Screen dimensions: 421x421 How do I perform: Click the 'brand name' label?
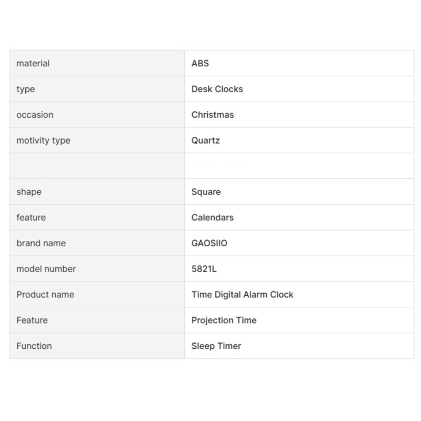[x=41, y=243]
